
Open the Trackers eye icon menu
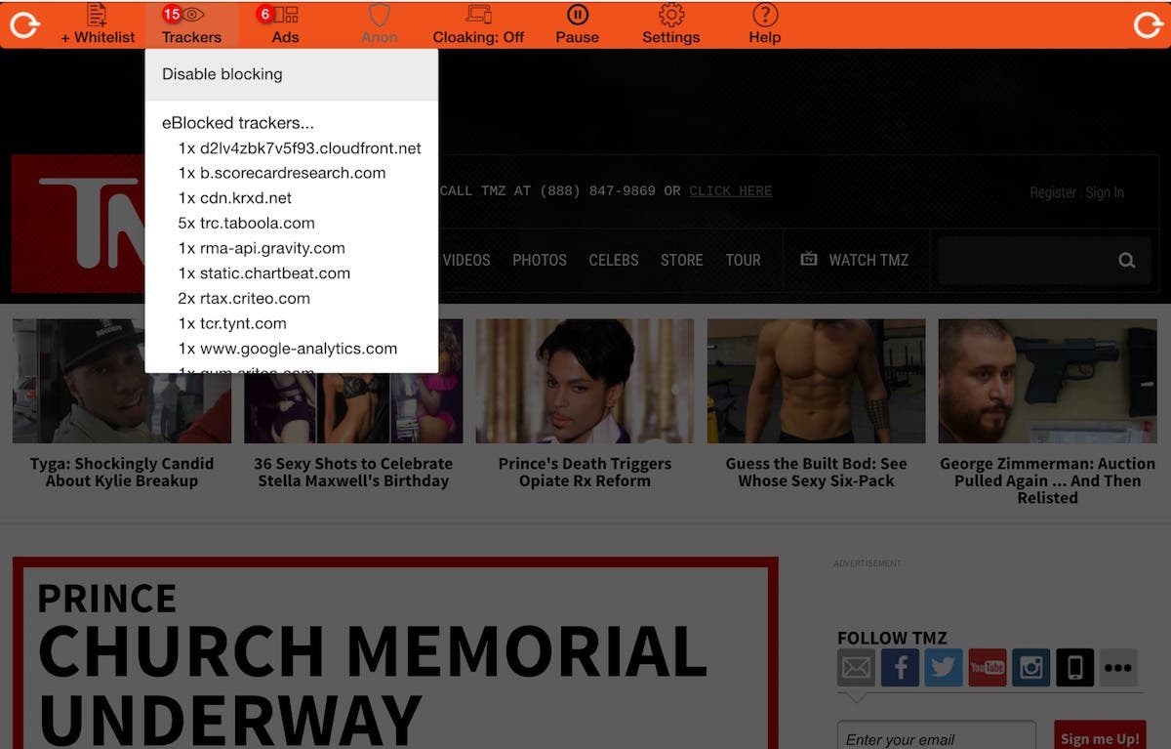pos(191,24)
